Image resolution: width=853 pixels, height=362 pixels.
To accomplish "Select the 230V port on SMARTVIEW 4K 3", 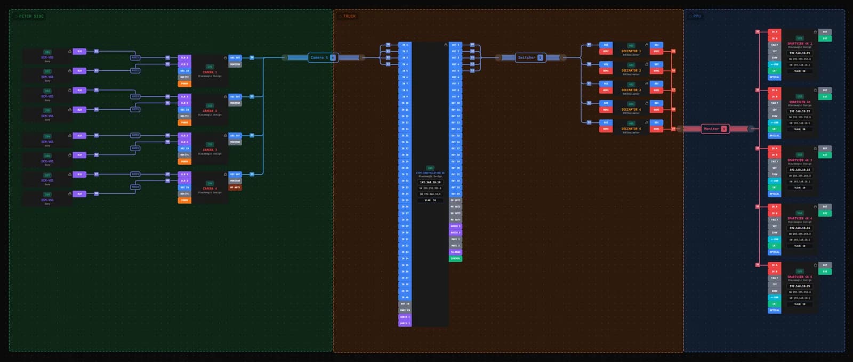I will [x=775, y=174].
